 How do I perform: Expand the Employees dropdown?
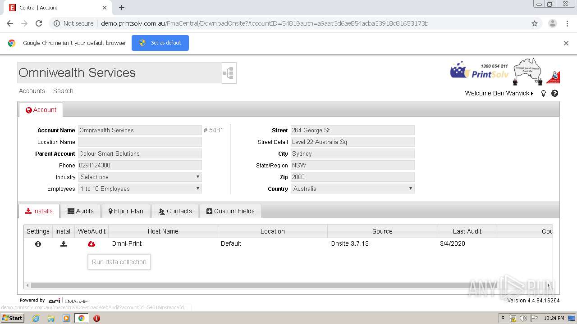pos(140,189)
